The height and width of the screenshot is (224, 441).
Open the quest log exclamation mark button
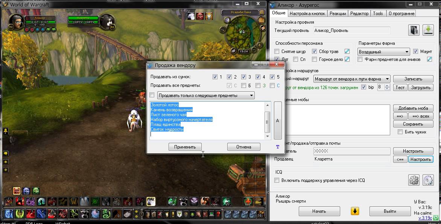173,214
